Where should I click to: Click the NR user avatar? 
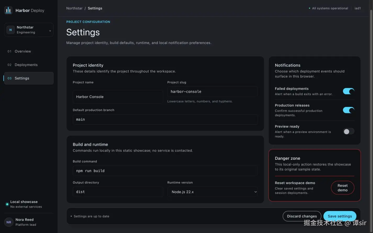(9, 222)
